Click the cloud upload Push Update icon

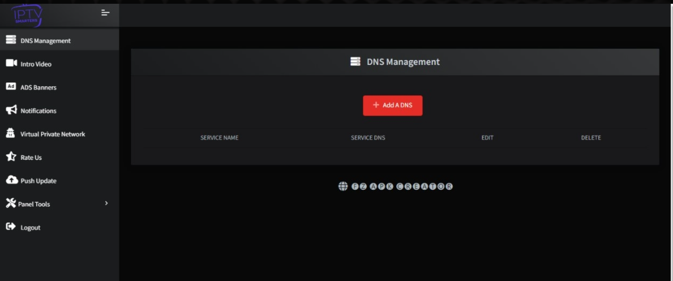pyautogui.click(x=12, y=180)
